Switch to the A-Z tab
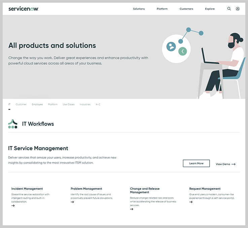This screenshot has height=228, width=248. 98,104
